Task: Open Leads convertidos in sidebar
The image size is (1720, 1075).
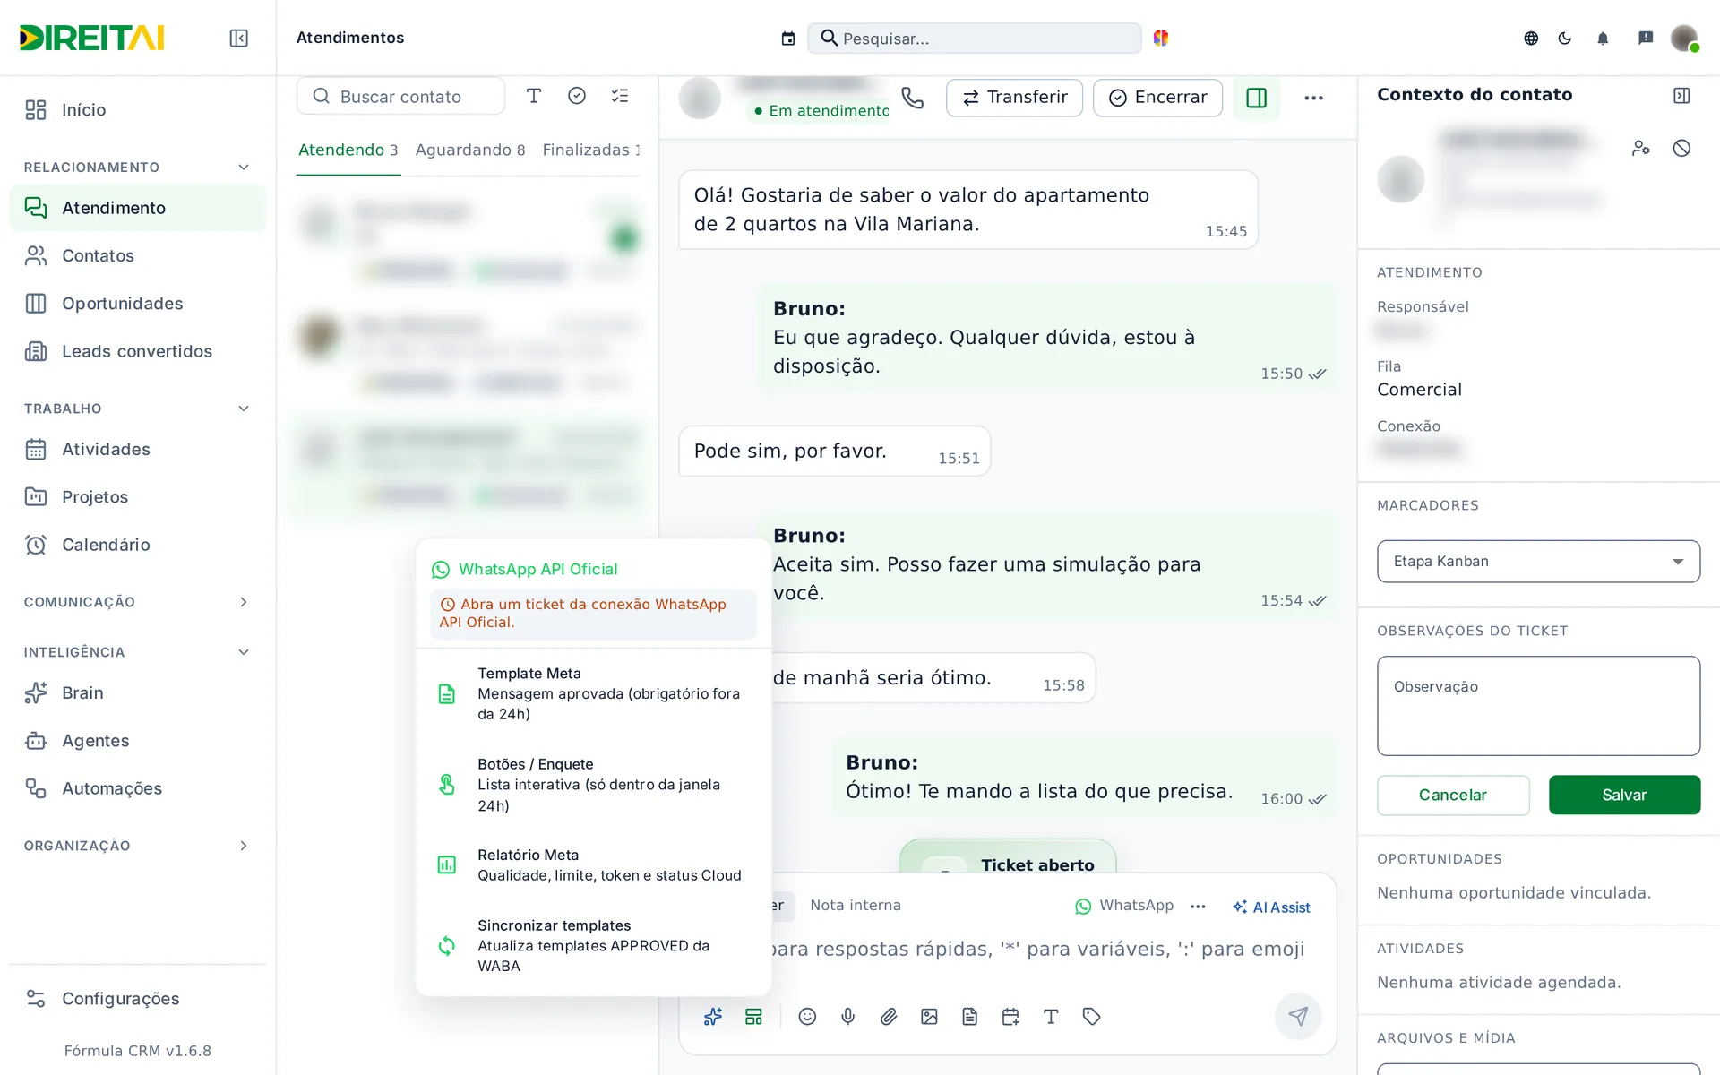Action: point(137,352)
